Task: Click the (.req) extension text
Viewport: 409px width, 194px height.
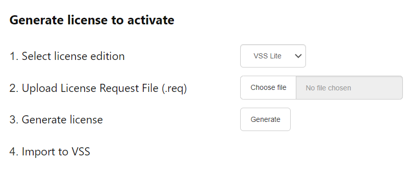Action: click(174, 88)
